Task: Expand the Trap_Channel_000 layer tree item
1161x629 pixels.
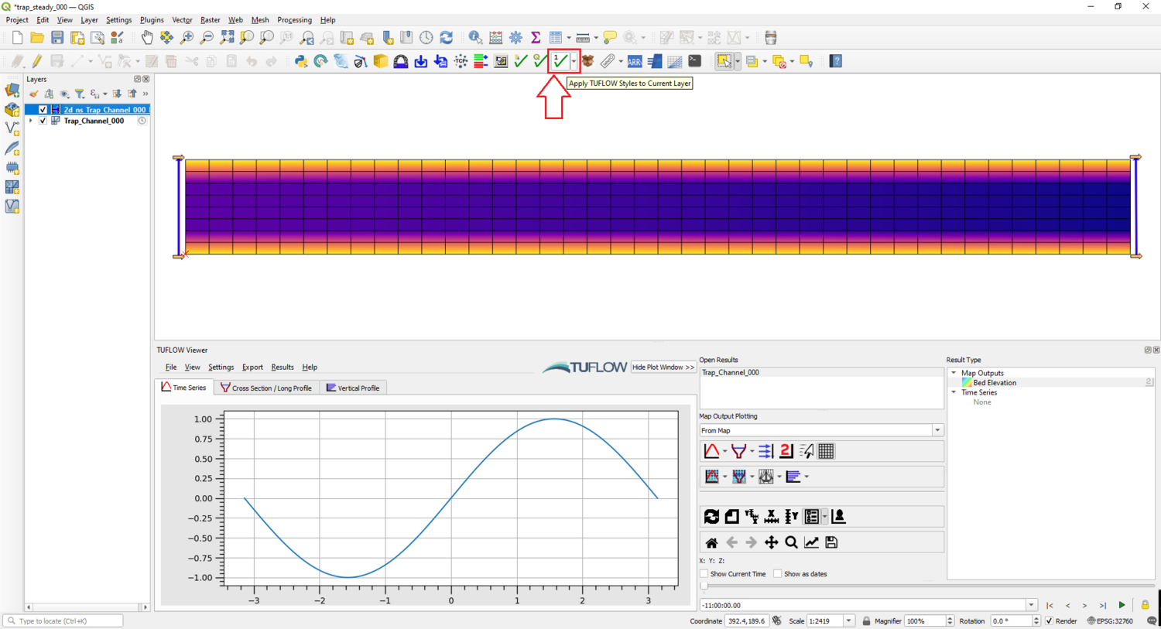Action: [x=31, y=121]
